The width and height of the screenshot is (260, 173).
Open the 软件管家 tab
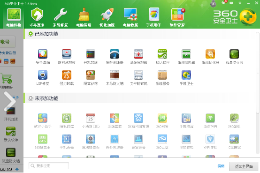177,17
